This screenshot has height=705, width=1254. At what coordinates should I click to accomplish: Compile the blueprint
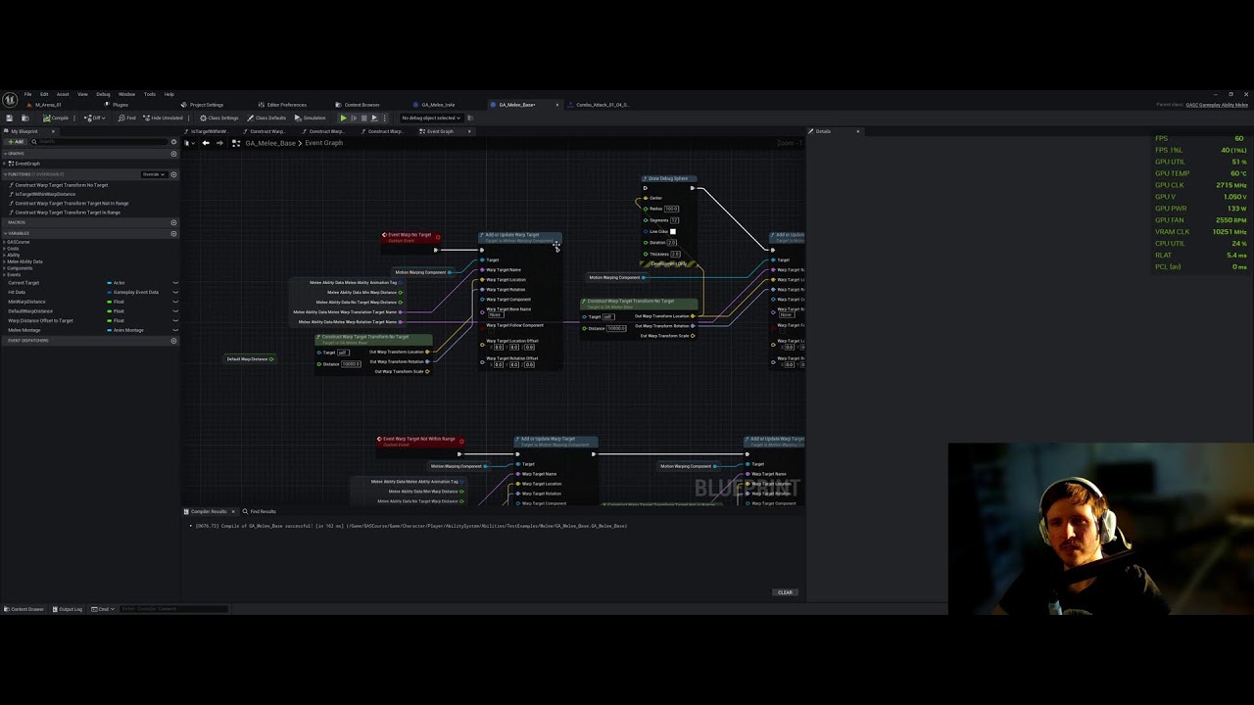[55, 117]
